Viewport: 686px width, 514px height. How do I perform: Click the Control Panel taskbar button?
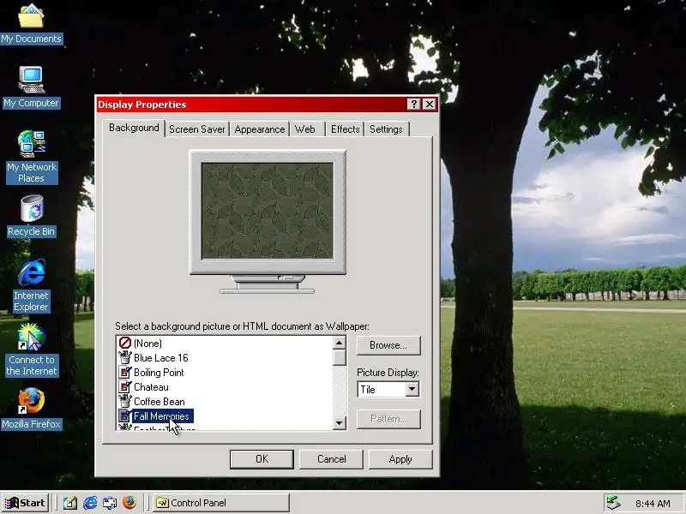(x=221, y=503)
